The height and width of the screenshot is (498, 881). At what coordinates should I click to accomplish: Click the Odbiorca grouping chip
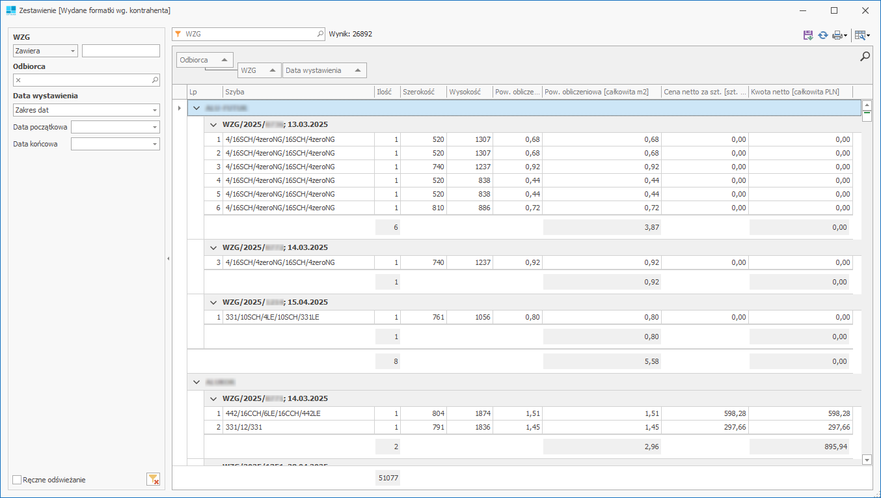pos(204,60)
